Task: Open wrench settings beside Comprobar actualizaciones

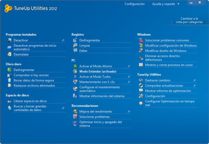Action: click(195, 85)
